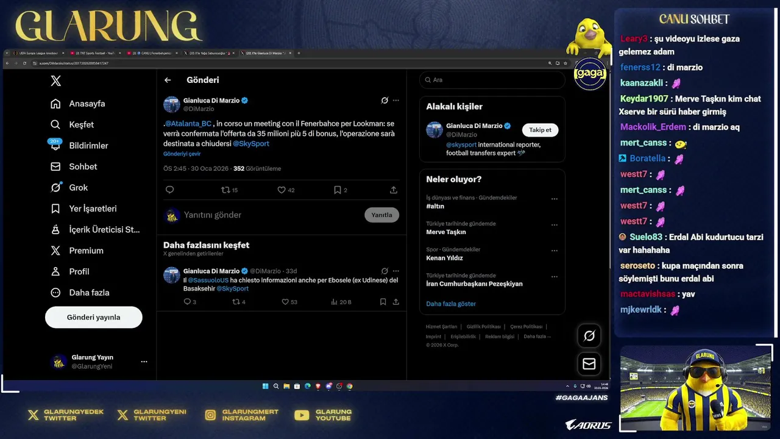The width and height of the screenshot is (780, 439).
Task: Open Yer İşaretleri (bookmarks) in the sidebar
Action: 83,209
